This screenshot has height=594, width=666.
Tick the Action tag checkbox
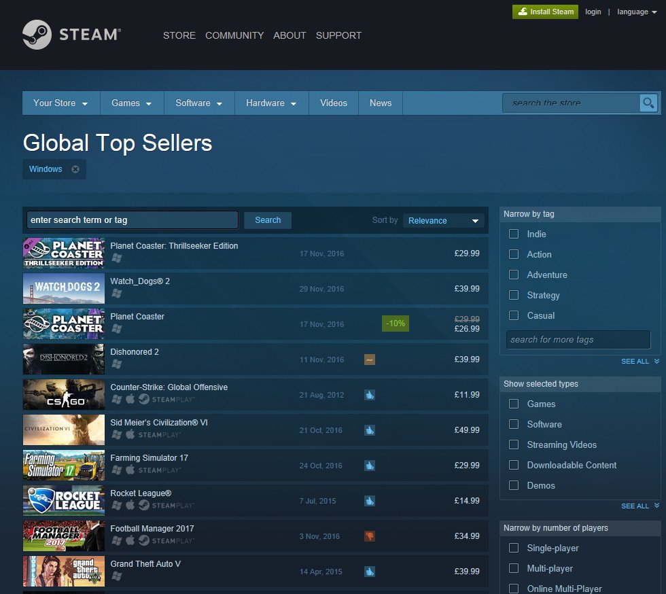514,254
